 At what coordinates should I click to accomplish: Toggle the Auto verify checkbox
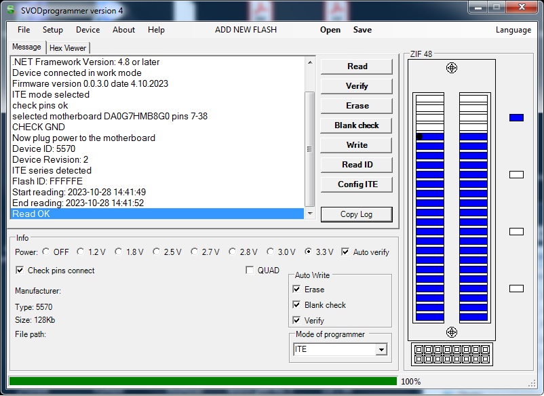(345, 252)
